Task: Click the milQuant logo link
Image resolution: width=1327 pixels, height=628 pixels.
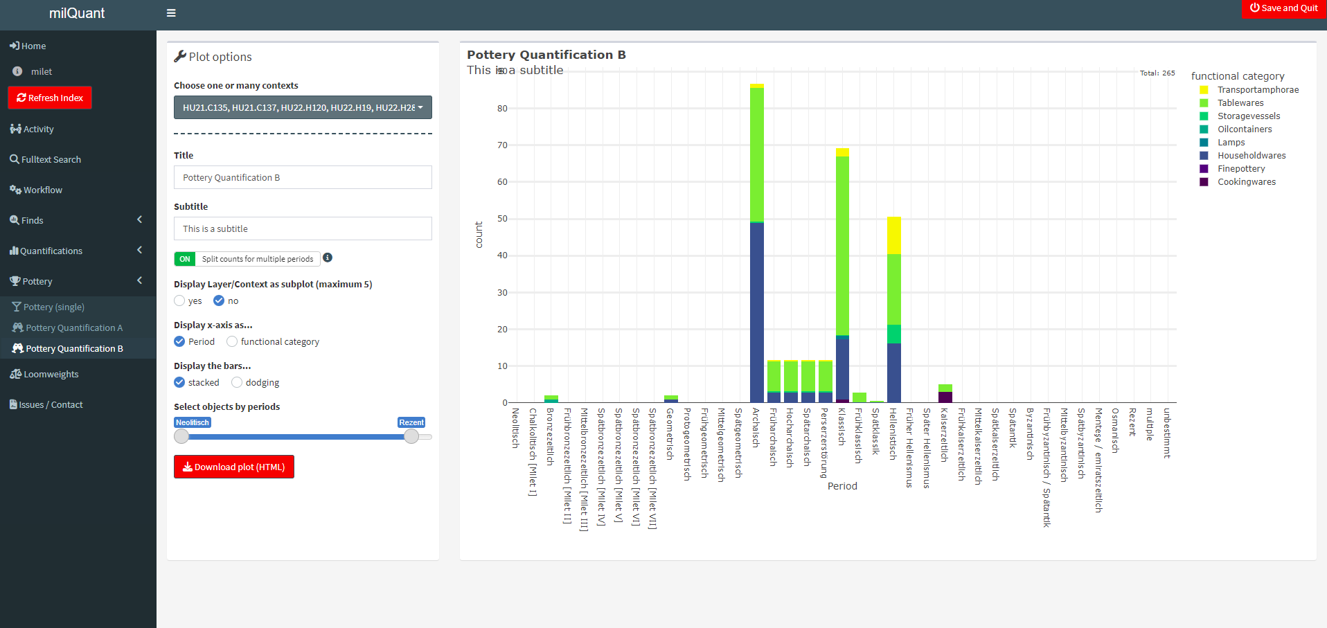Action: (77, 13)
